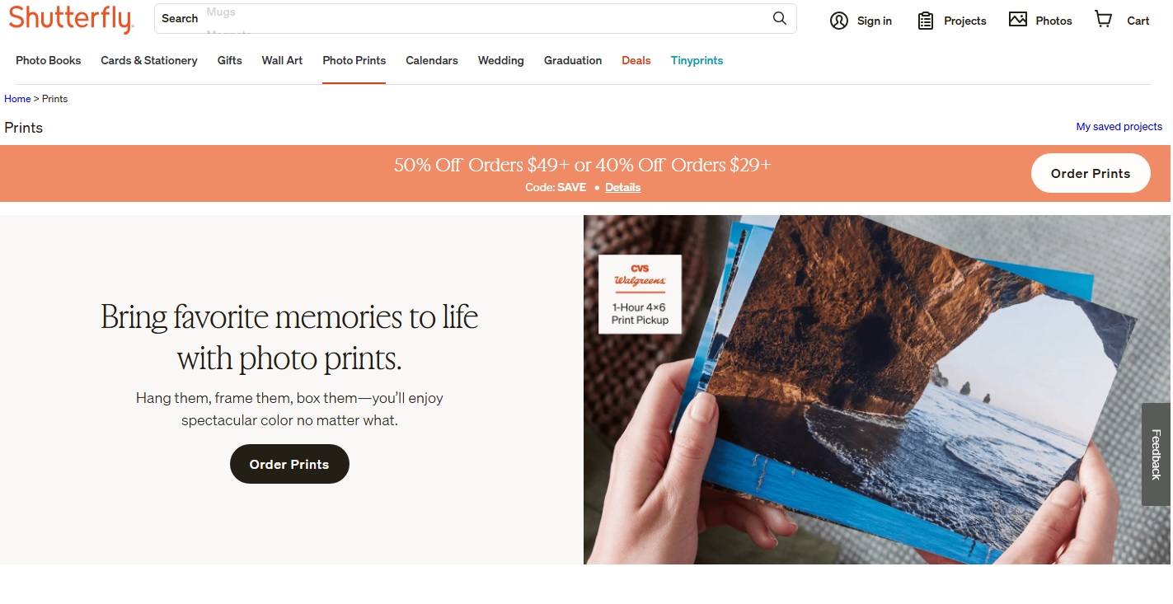Click the dark Order Prints button

(289, 464)
